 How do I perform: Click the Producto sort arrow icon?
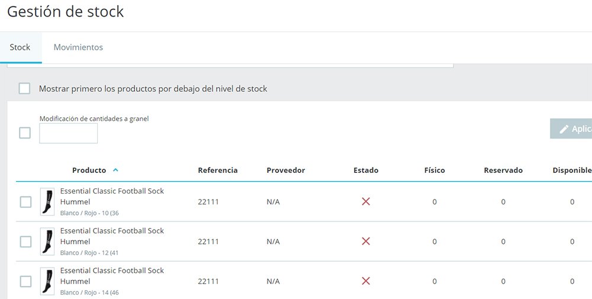[x=115, y=171]
